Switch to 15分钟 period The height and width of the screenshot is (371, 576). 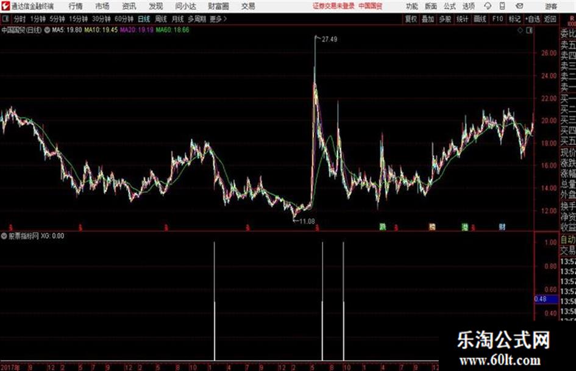pyautogui.click(x=79, y=19)
